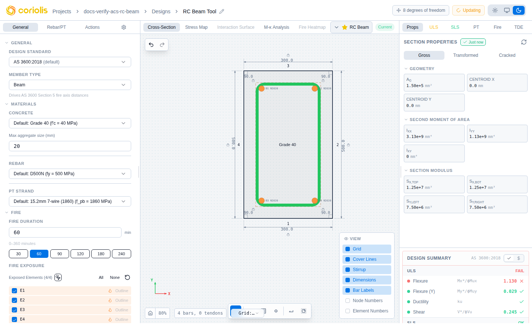Image resolution: width=532 pixels, height=332 pixels.
Task: Collapse the SECOND MOMENT OF AREA group
Action: [x=437, y=120]
